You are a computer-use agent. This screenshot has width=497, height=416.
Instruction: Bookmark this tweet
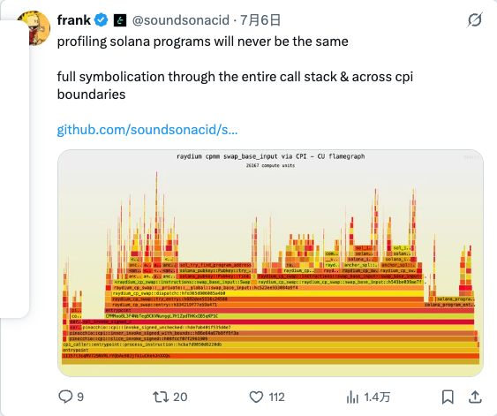(x=448, y=397)
